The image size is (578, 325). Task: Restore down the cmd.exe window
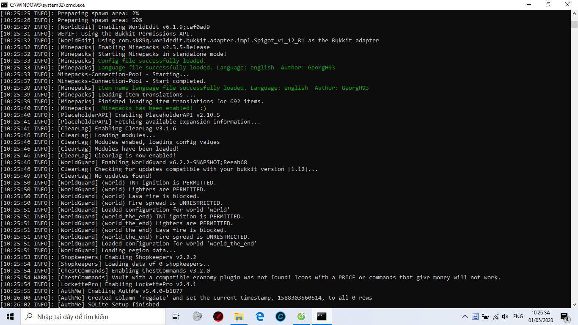pyautogui.click(x=548, y=4)
